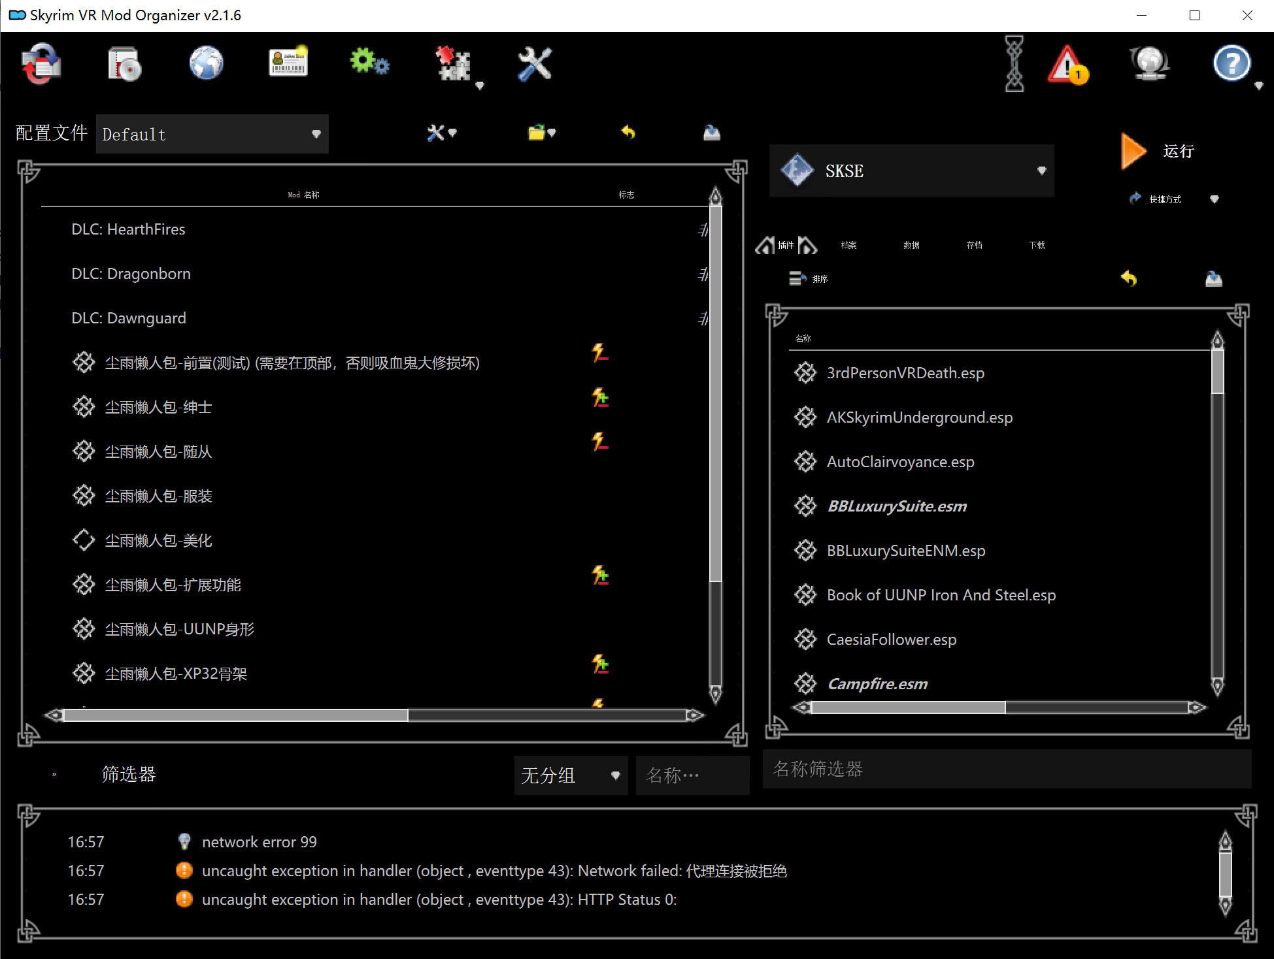Image resolution: width=1274 pixels, height=959 pixels.
Task: Open the Default profile dropdown
Action: tap(212, 134)
